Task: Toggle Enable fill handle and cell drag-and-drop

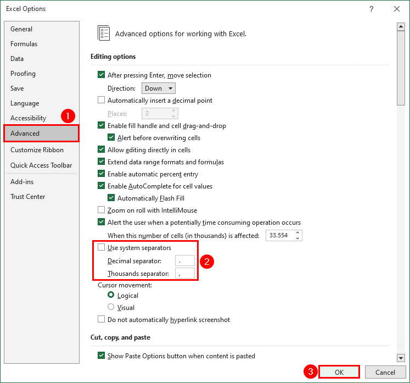Action: (101, 125)
